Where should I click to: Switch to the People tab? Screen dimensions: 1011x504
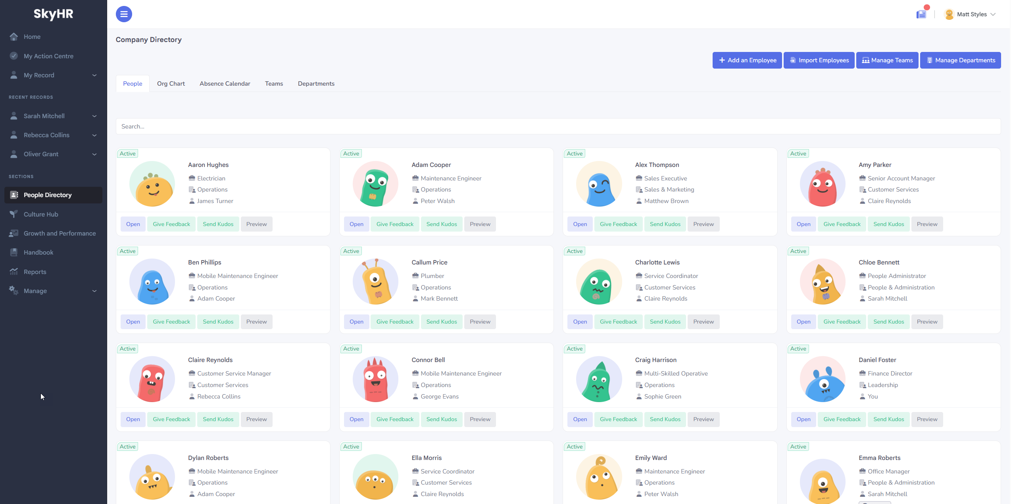133,84
